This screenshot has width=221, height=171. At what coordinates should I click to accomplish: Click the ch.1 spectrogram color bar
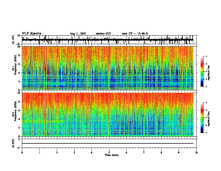click(202, 72)
